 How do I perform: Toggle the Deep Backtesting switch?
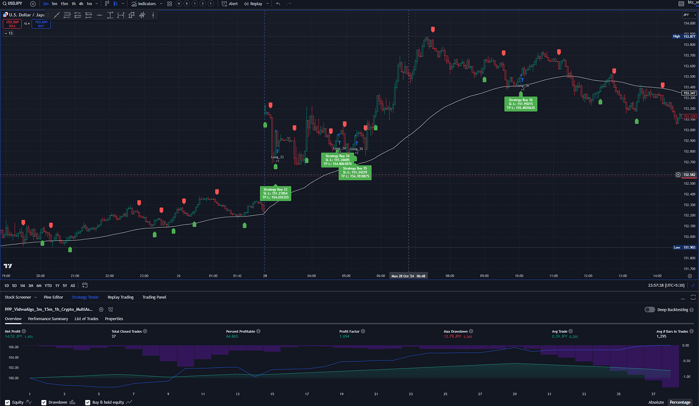[650, 310]
